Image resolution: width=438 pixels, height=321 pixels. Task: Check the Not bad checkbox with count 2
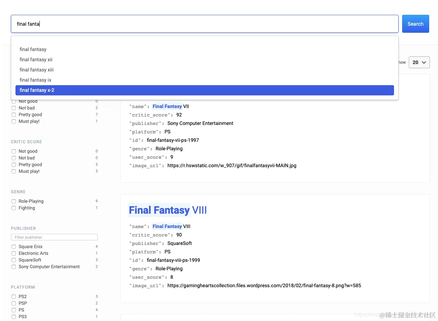pos(14,108)
